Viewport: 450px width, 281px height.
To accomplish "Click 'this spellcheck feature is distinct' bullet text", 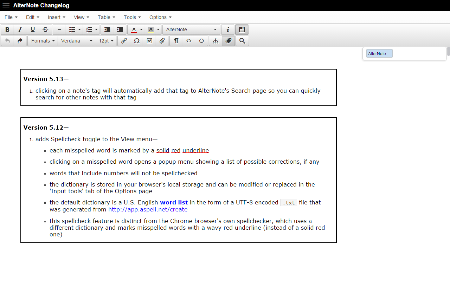I will click(187, 228).
